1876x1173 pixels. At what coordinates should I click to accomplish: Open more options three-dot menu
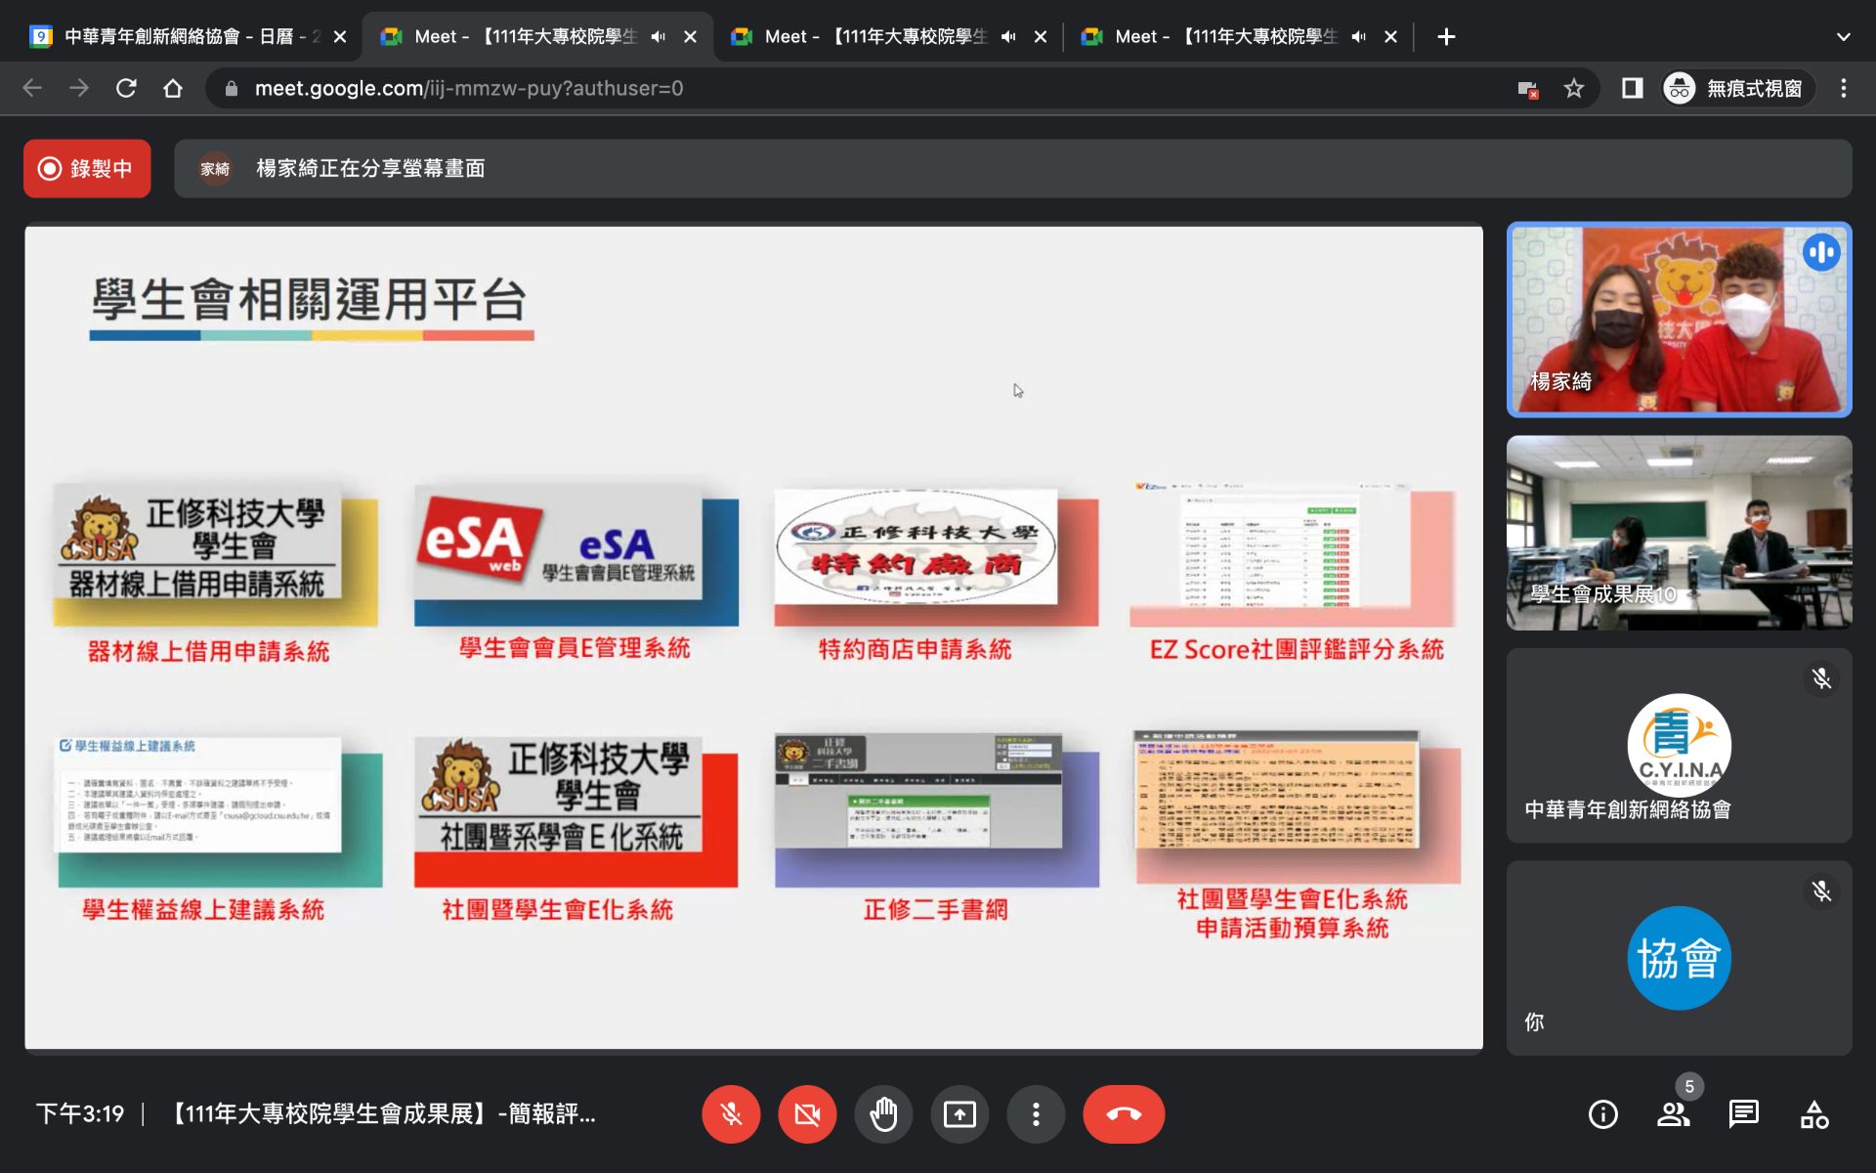tap(1036, 1114)
